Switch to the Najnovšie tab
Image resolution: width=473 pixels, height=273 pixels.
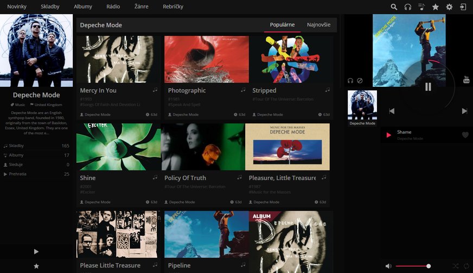tap(318, 25)
